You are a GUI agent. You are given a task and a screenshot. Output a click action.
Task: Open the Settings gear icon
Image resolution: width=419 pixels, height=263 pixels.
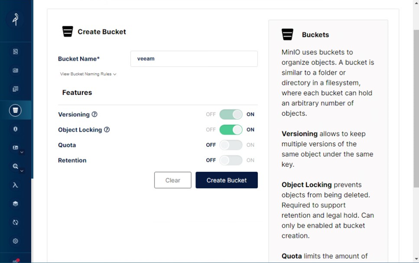tap(16, 241)
